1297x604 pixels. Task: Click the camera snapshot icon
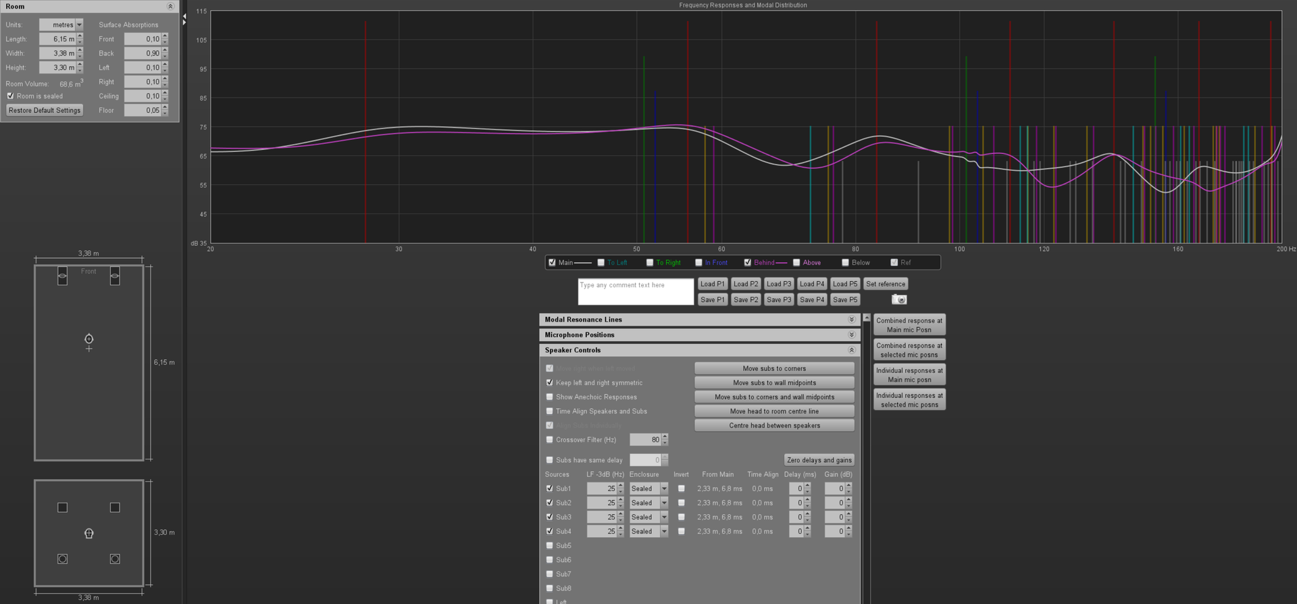[899, 299]
